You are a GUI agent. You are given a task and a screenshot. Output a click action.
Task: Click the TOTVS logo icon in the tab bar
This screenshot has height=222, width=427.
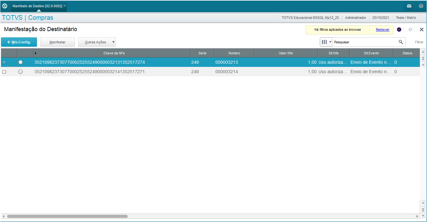tap(5, 6)
